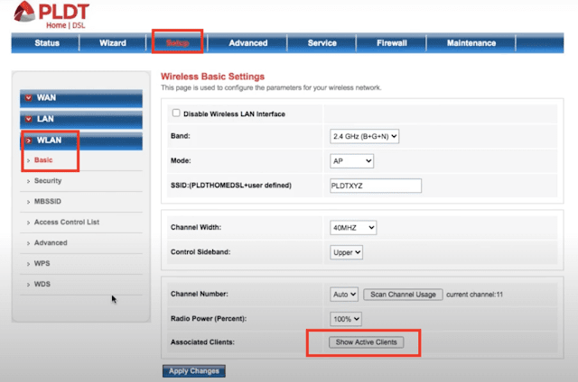Click the Mode label
Screen dimensions: 578x382
pyautogui.click(x=181, y=160)
